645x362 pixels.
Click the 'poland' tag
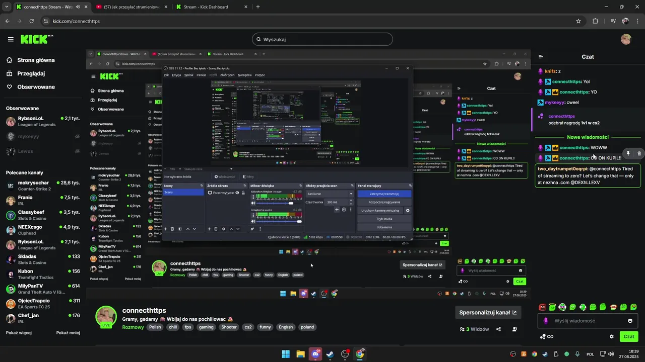click(307, 327)
